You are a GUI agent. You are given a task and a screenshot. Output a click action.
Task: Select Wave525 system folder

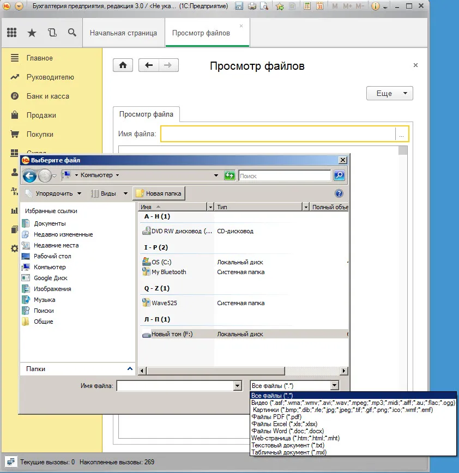pos(164,303)
